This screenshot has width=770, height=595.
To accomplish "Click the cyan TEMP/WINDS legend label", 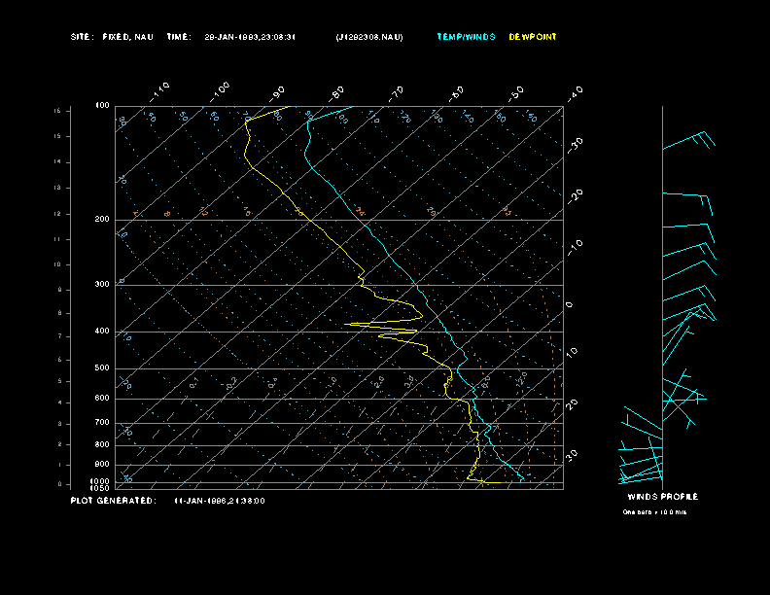I will [x=466, y=37].
